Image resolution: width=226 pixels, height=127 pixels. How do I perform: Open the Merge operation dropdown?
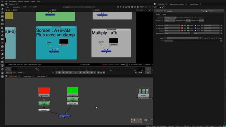click(x=170, y=18)
